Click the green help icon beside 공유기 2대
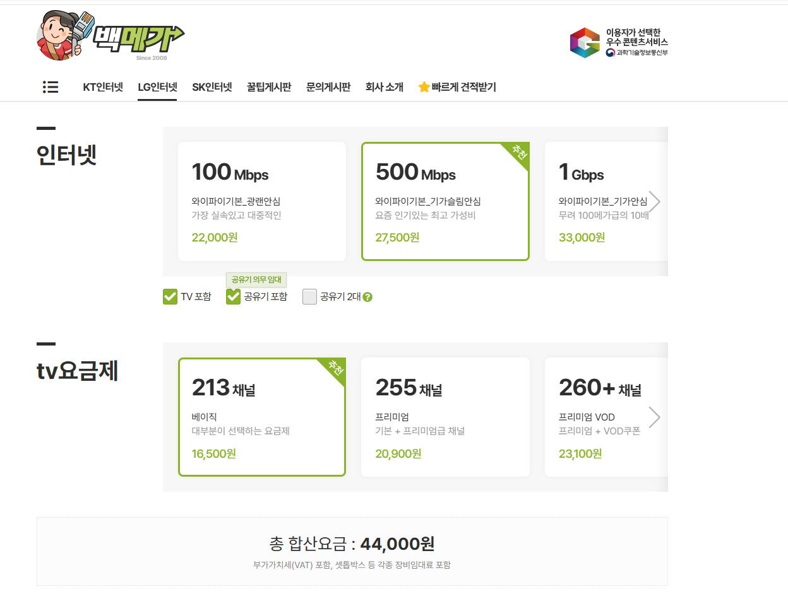The height and width of the screenshot is (599, 788). [367, 297]
